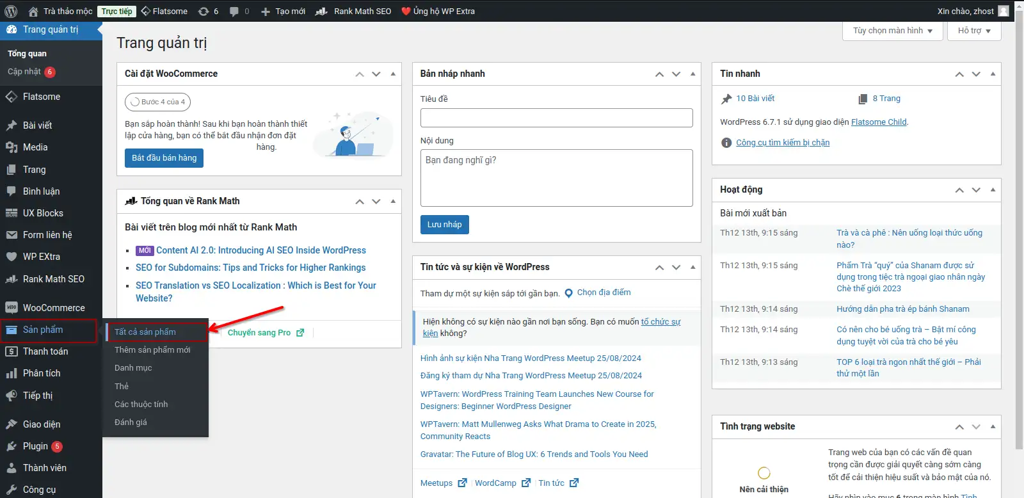The image size is (1024, 498).
Task: Open the Trà thảo mộc site home link
Action: pos(61,11)
